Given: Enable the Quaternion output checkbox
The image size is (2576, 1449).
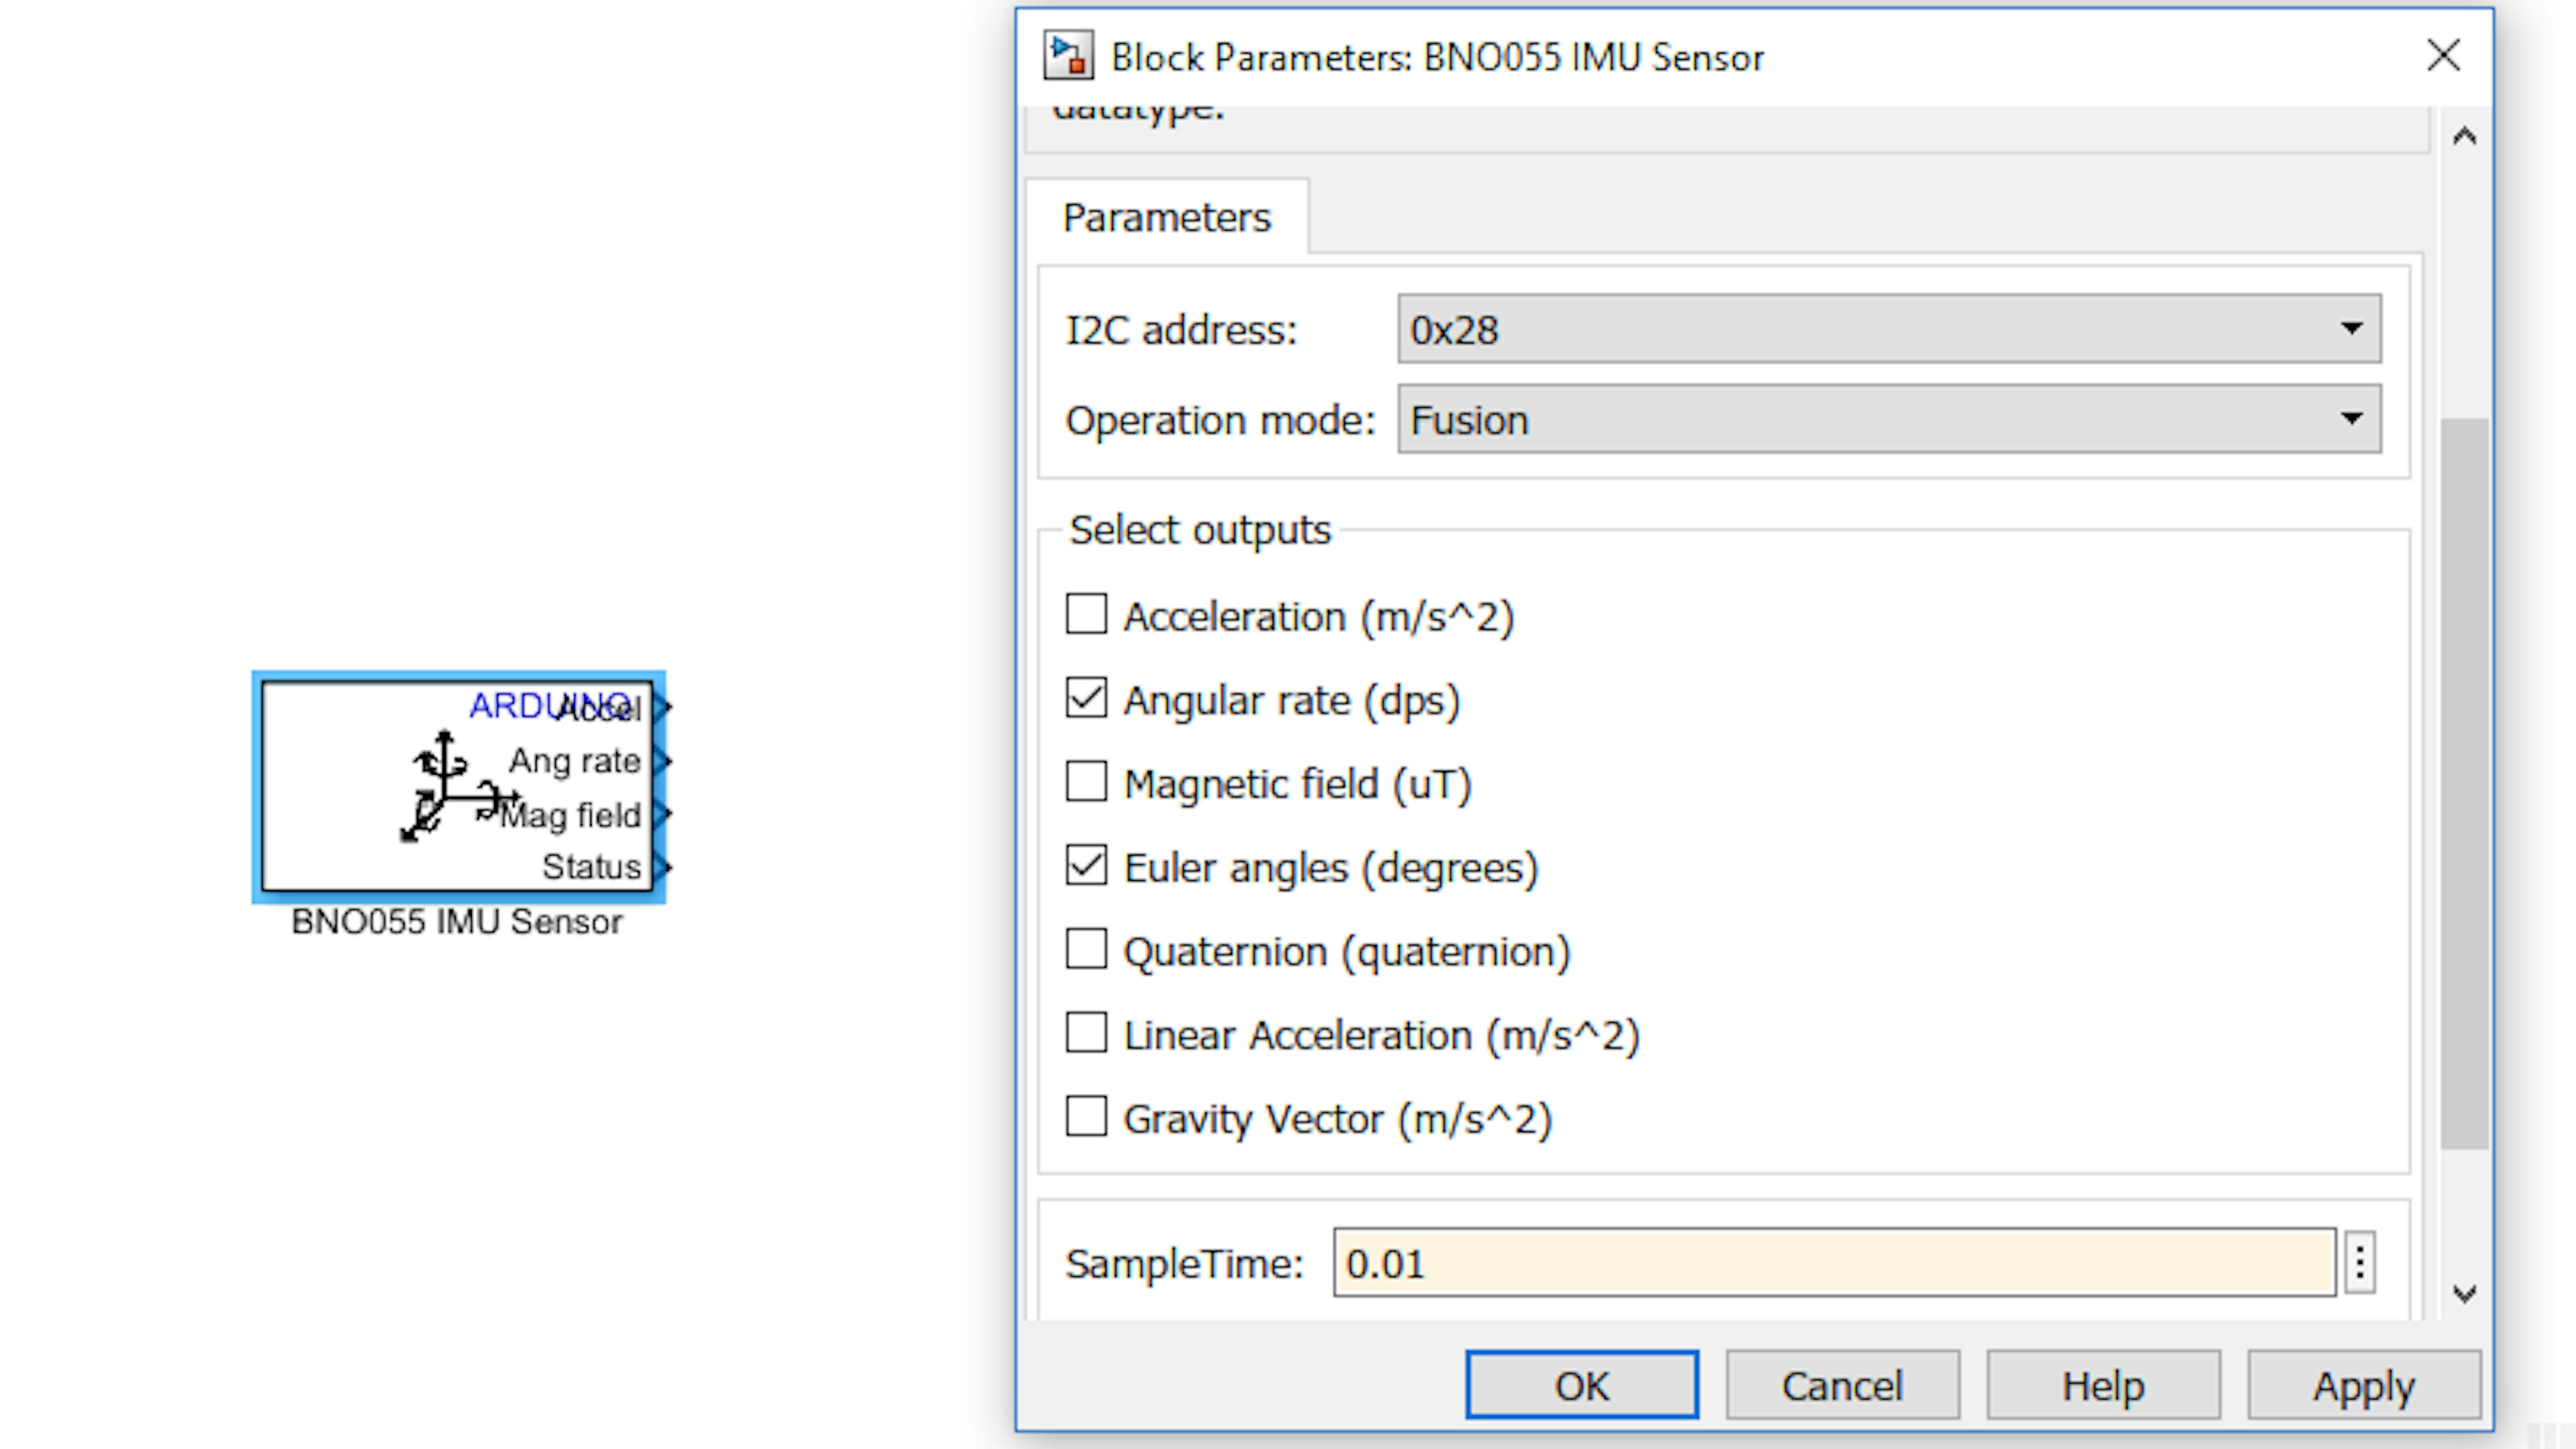Looking at the screenshot, I should [x=1086, y=949].
